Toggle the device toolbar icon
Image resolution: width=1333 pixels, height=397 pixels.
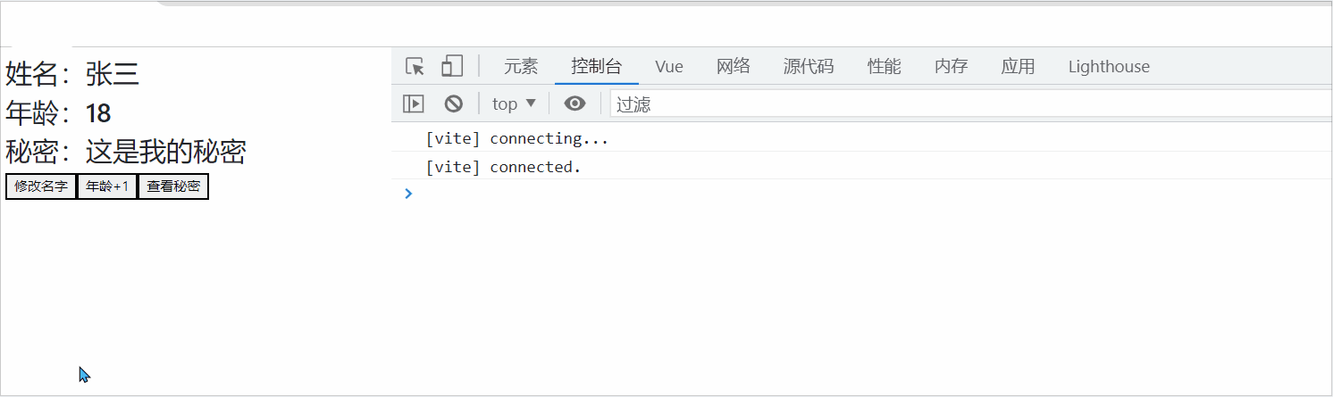pyautogui.click(x=452, y=67)
